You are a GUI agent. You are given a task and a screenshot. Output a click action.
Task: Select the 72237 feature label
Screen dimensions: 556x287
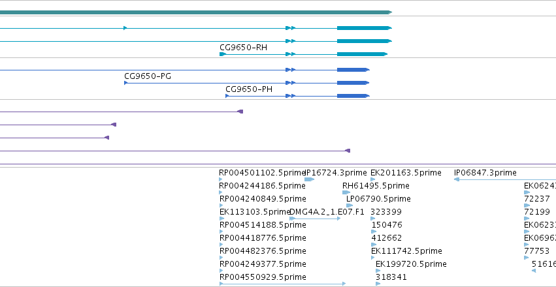pos(537,199)
